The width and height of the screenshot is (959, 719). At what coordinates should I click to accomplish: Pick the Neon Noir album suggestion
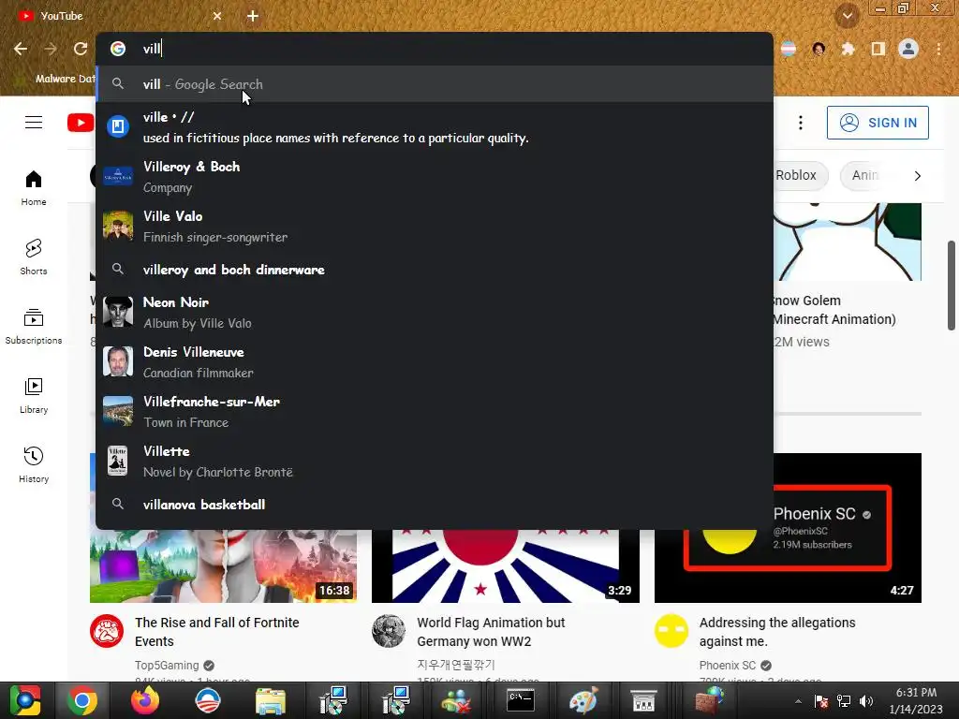[435, 313]
